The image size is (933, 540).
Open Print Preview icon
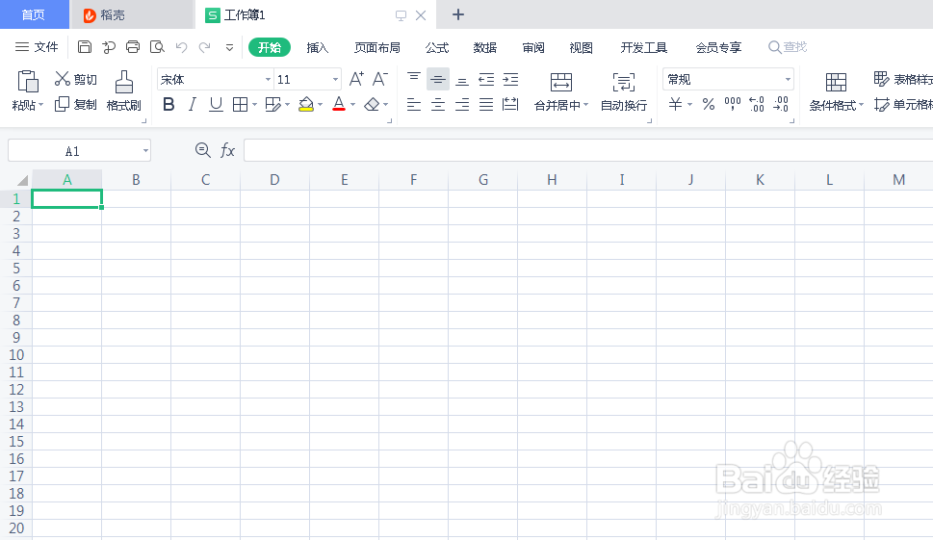pos(157,47)
